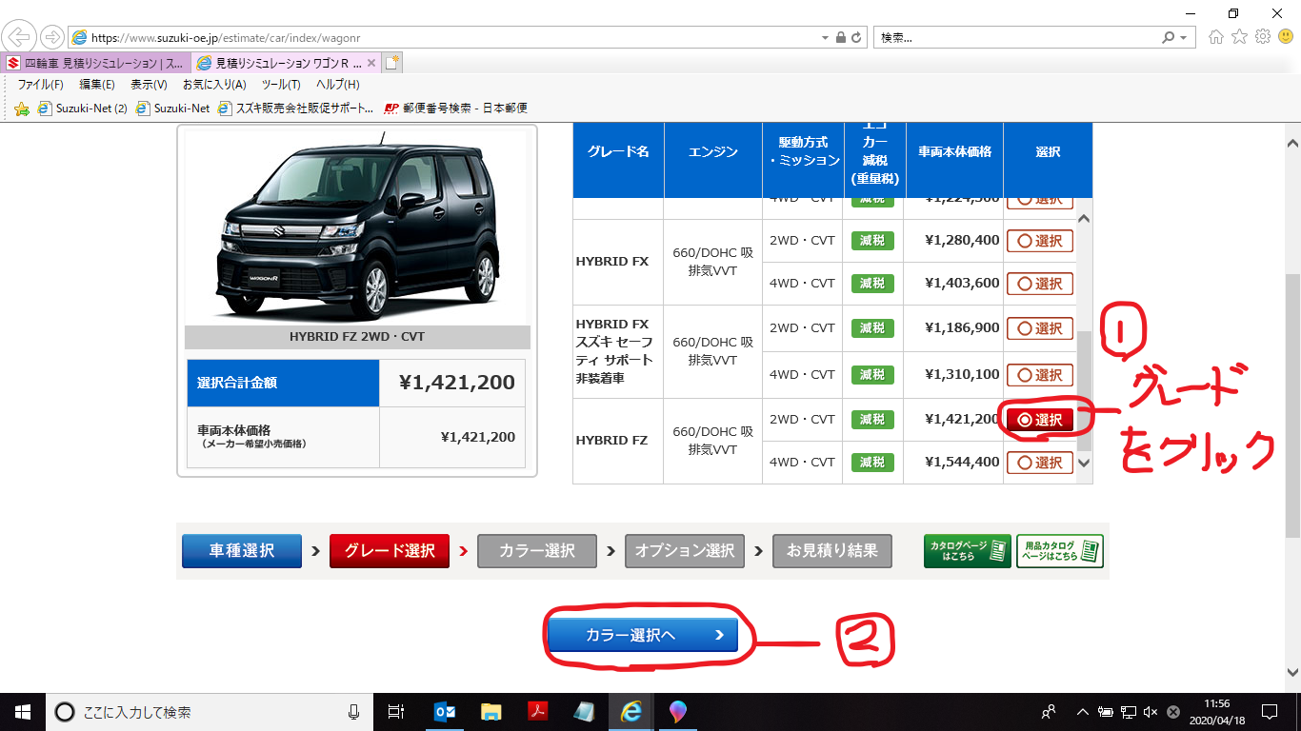Select HYBRID FZ 2WD ¥1,421,200 option

point(1039,420)
